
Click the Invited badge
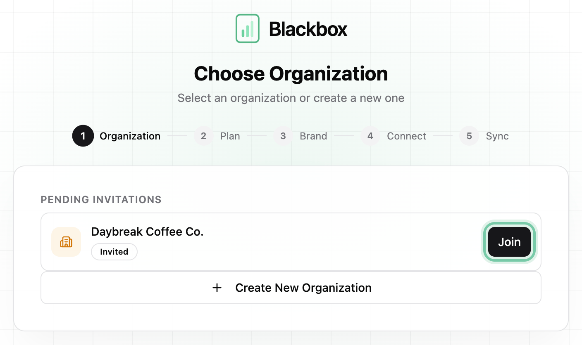[114, 252]
